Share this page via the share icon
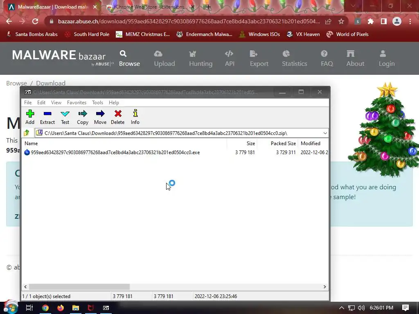 (x=328, y=21)
